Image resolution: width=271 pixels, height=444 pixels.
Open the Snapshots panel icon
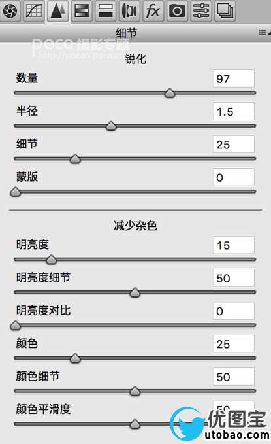tap(225, 10)
